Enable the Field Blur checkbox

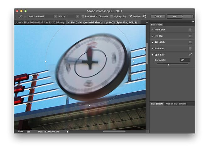190,30
